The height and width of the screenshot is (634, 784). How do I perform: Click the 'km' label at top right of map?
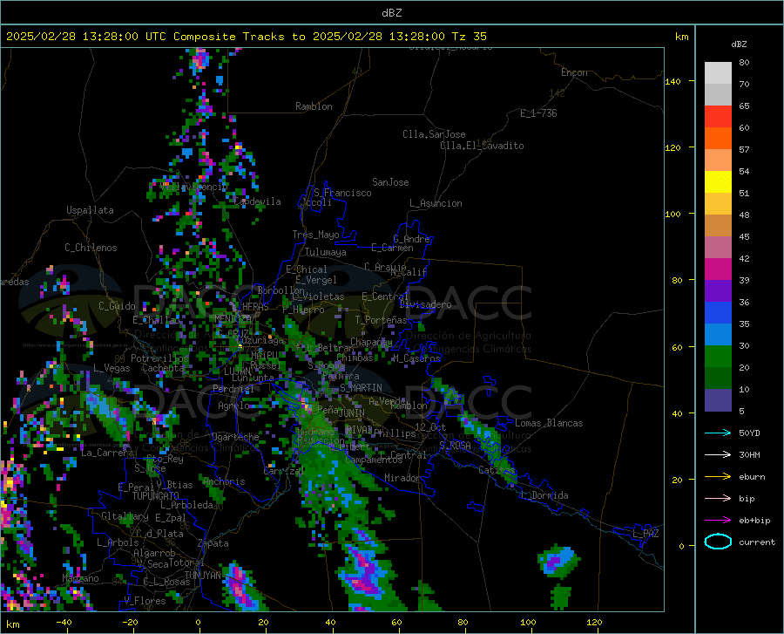tap(681, 37)
